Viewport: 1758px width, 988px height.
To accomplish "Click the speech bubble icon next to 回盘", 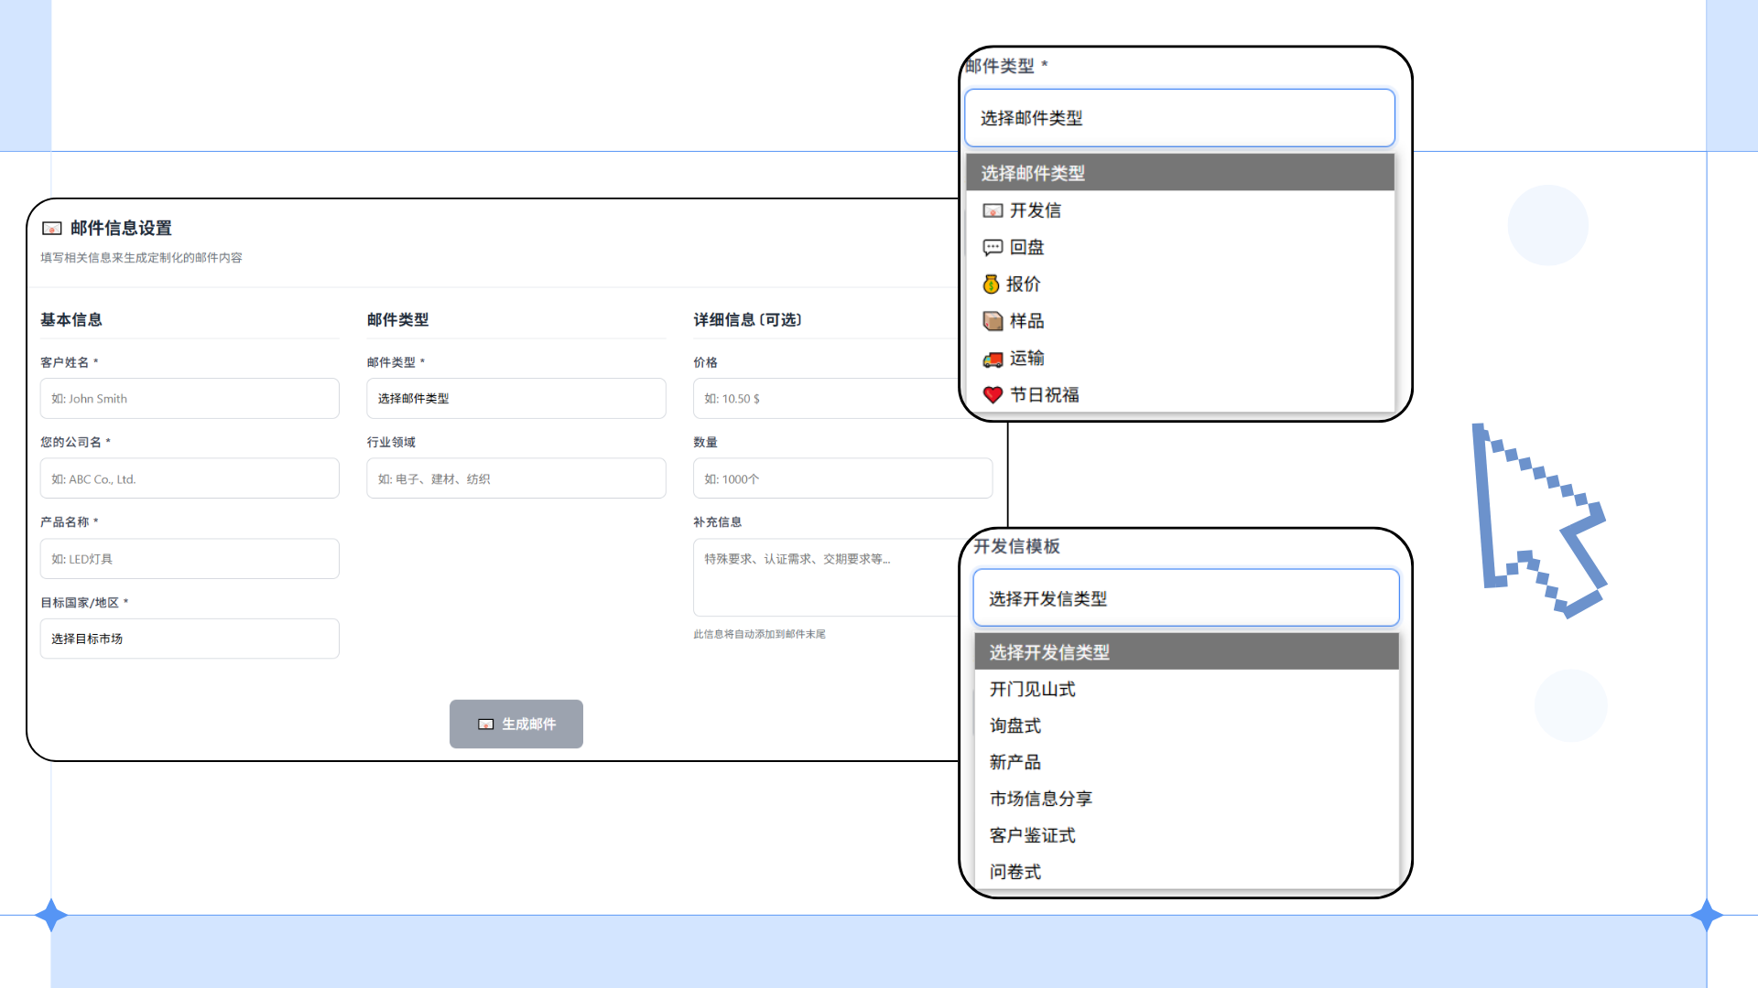I will 993,248.
